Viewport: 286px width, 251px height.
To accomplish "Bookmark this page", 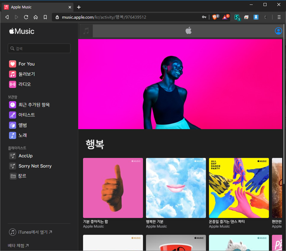I will pyautogui.click(x=45, y=17).
